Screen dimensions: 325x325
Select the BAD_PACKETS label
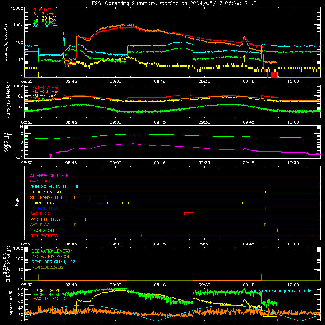click(x=44, y=236)
